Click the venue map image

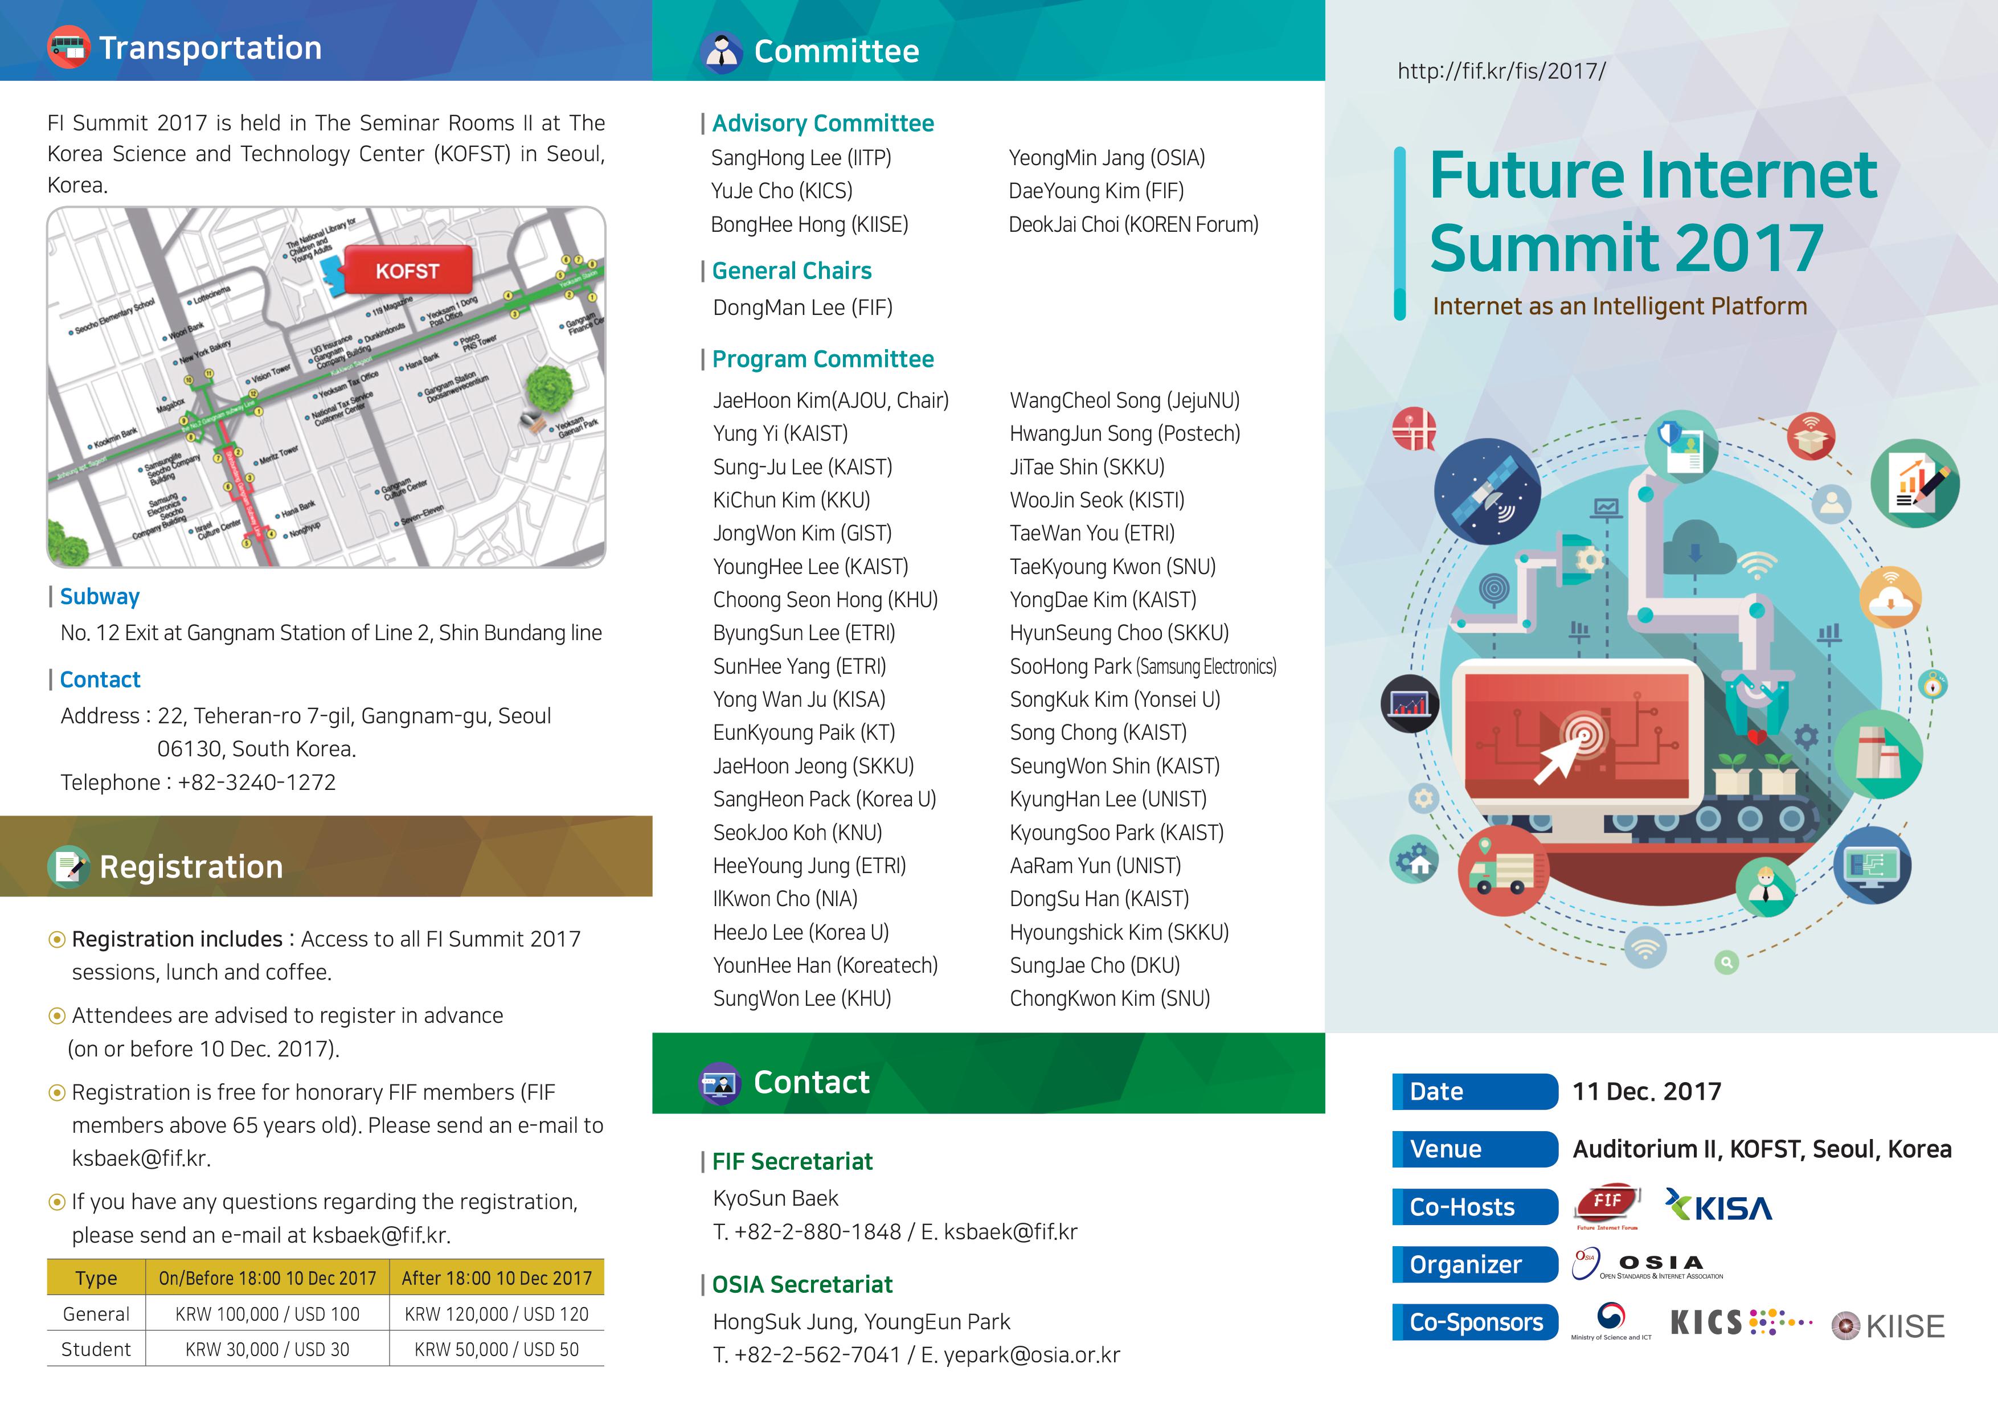tap(326, 387)
